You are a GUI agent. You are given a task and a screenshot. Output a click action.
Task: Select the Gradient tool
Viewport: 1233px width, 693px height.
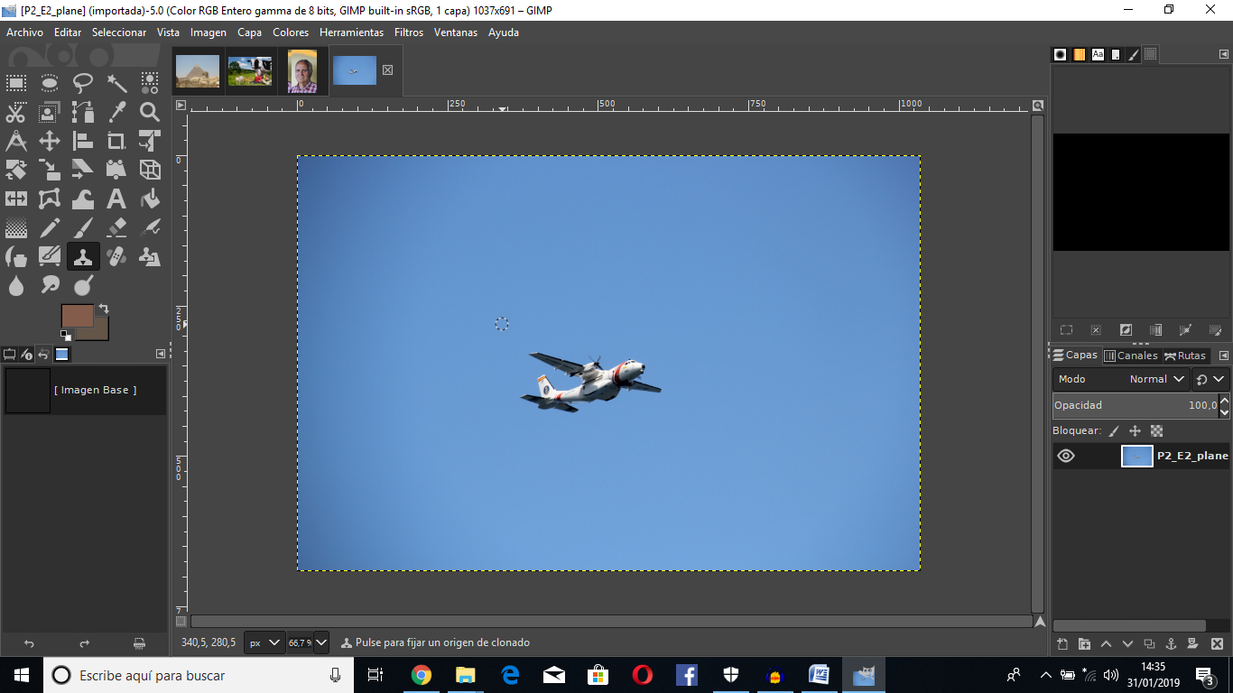coord(16,228)
